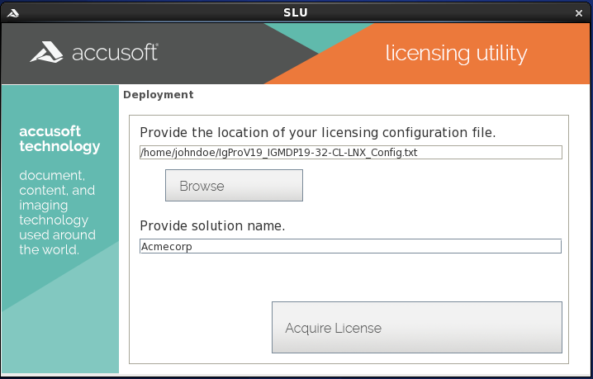The width and height of the screenshot is (593, 379).
Task: Click the orange licensing utility banner
Action: [456, 54]
